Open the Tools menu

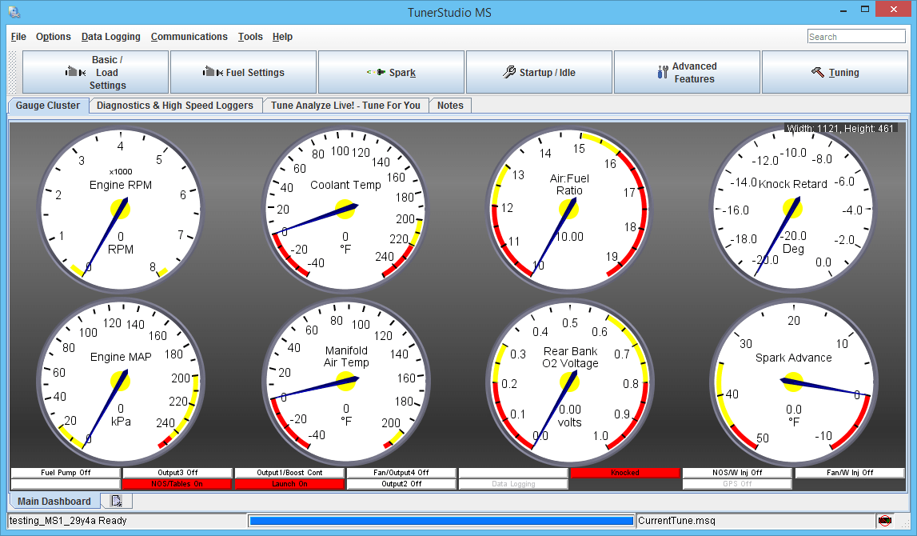click(250, 36)
